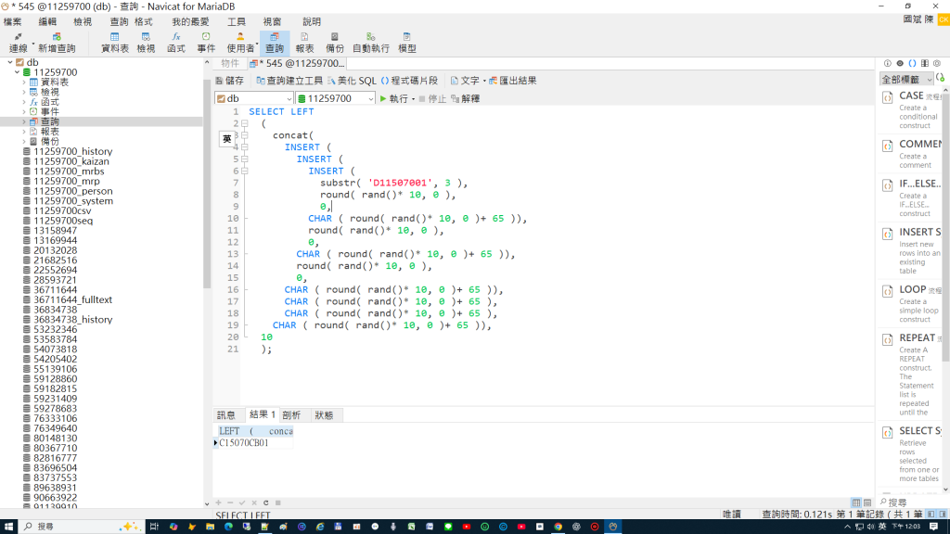This screenshot has height=534, width=950.
Task: Click the 執行 (Run) button
Action: [x=394, y=98]
